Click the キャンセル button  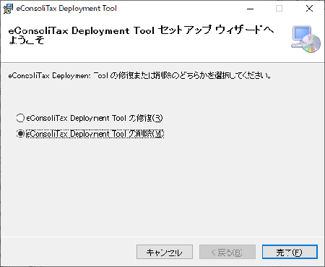[165, 252]
